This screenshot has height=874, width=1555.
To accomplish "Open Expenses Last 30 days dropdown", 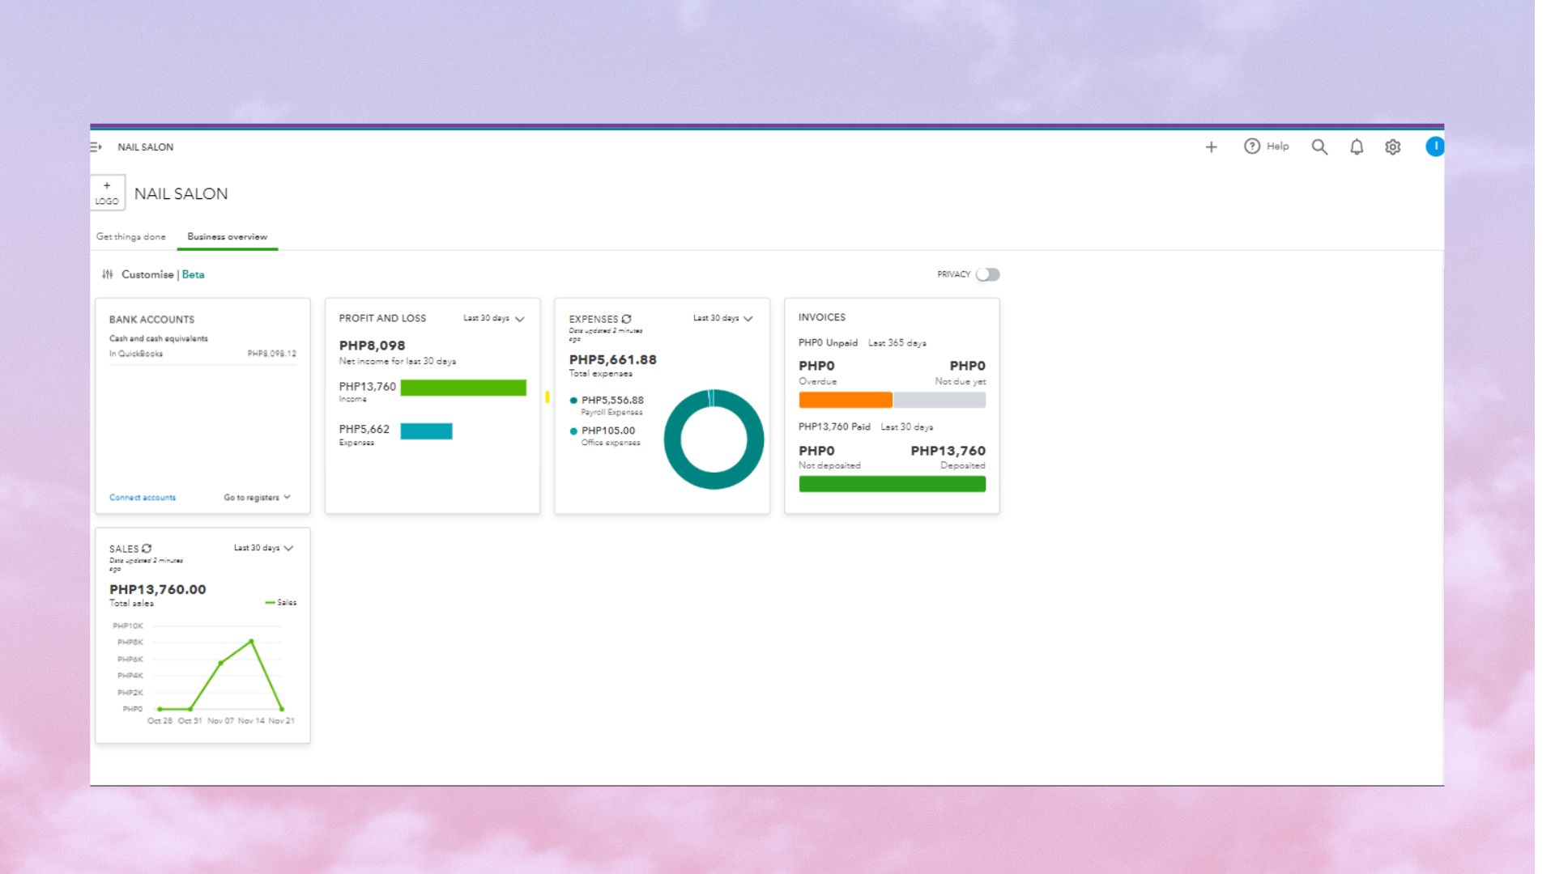I will click(723, 319).
